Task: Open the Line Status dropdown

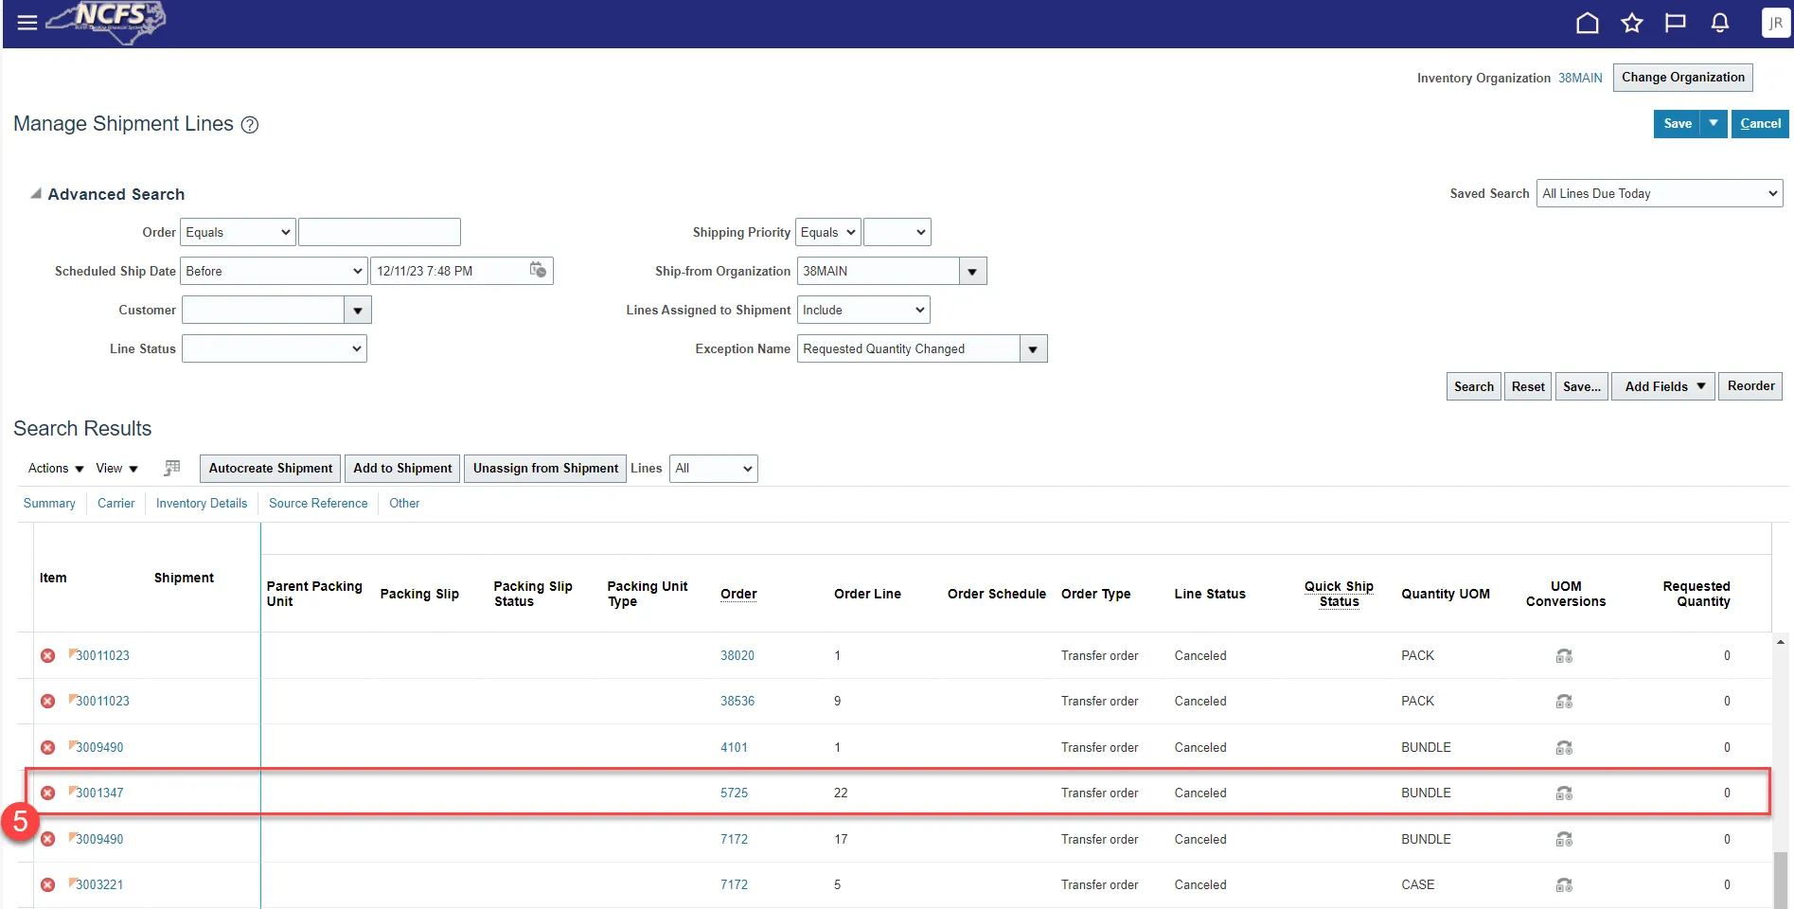Action: 274,349
